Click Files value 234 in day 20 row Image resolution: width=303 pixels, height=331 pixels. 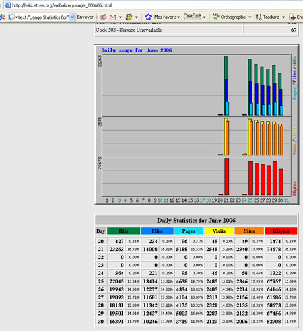(153, 241)
